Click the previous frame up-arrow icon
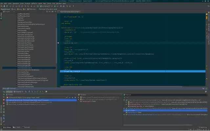 click(x=70, y=98)
